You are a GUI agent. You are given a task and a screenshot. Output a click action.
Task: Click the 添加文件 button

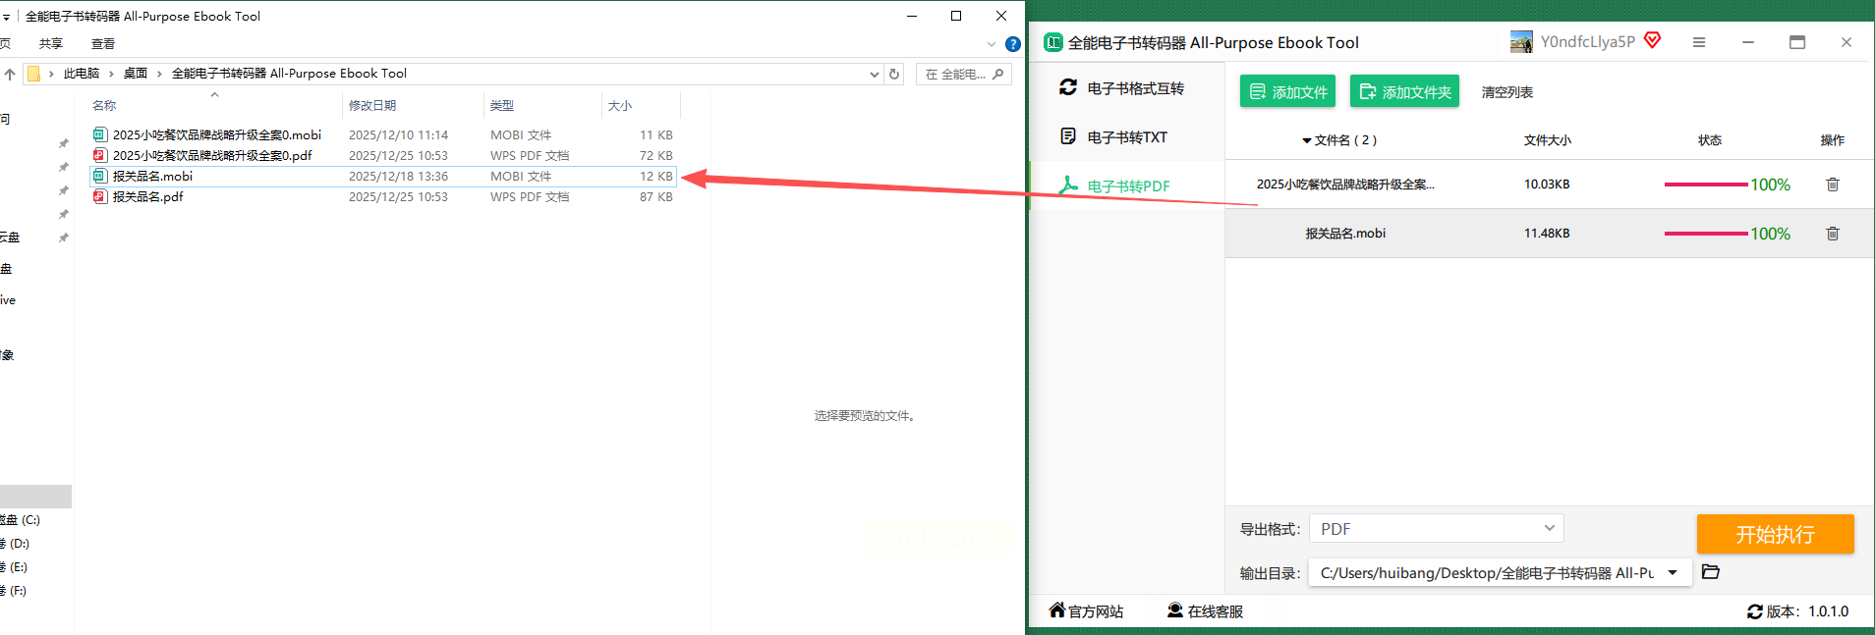[1287, 92]
